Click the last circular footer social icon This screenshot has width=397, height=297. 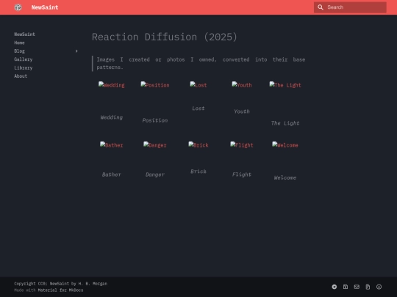tap(379, 287)
